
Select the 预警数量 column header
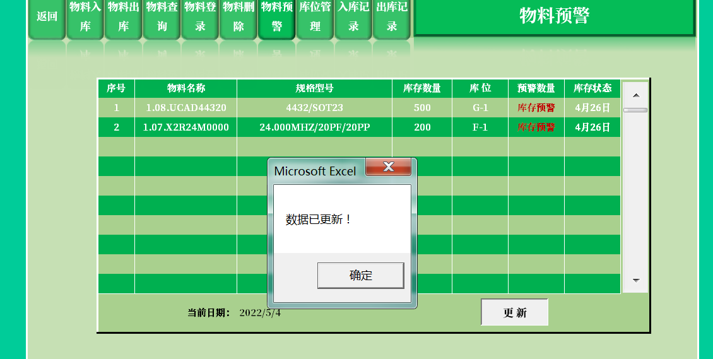536,88
